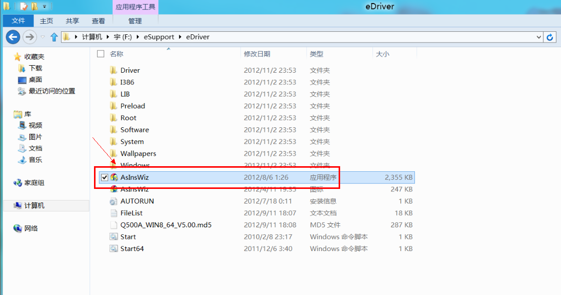Expand the arrow after 计算机 breadcrumb
The image size is (561, 295).
pos(108,37)
